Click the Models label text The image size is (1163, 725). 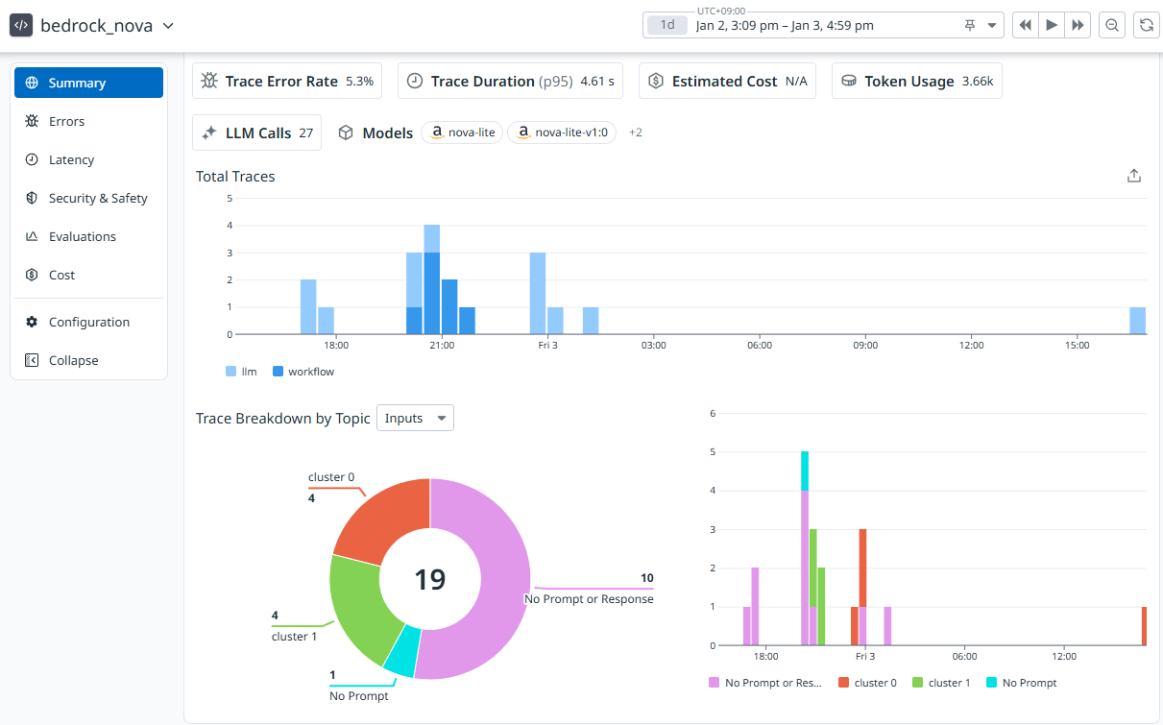click(x=388, y=133)
